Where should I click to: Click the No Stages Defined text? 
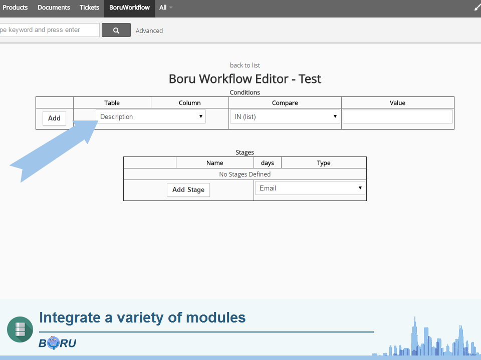[x=245, y=174]
